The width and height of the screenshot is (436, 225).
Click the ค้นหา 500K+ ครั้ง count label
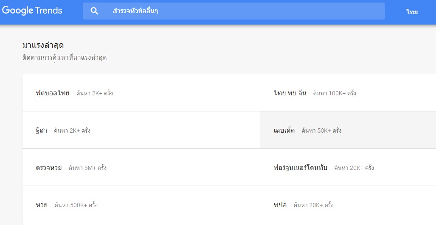(76, 206)
